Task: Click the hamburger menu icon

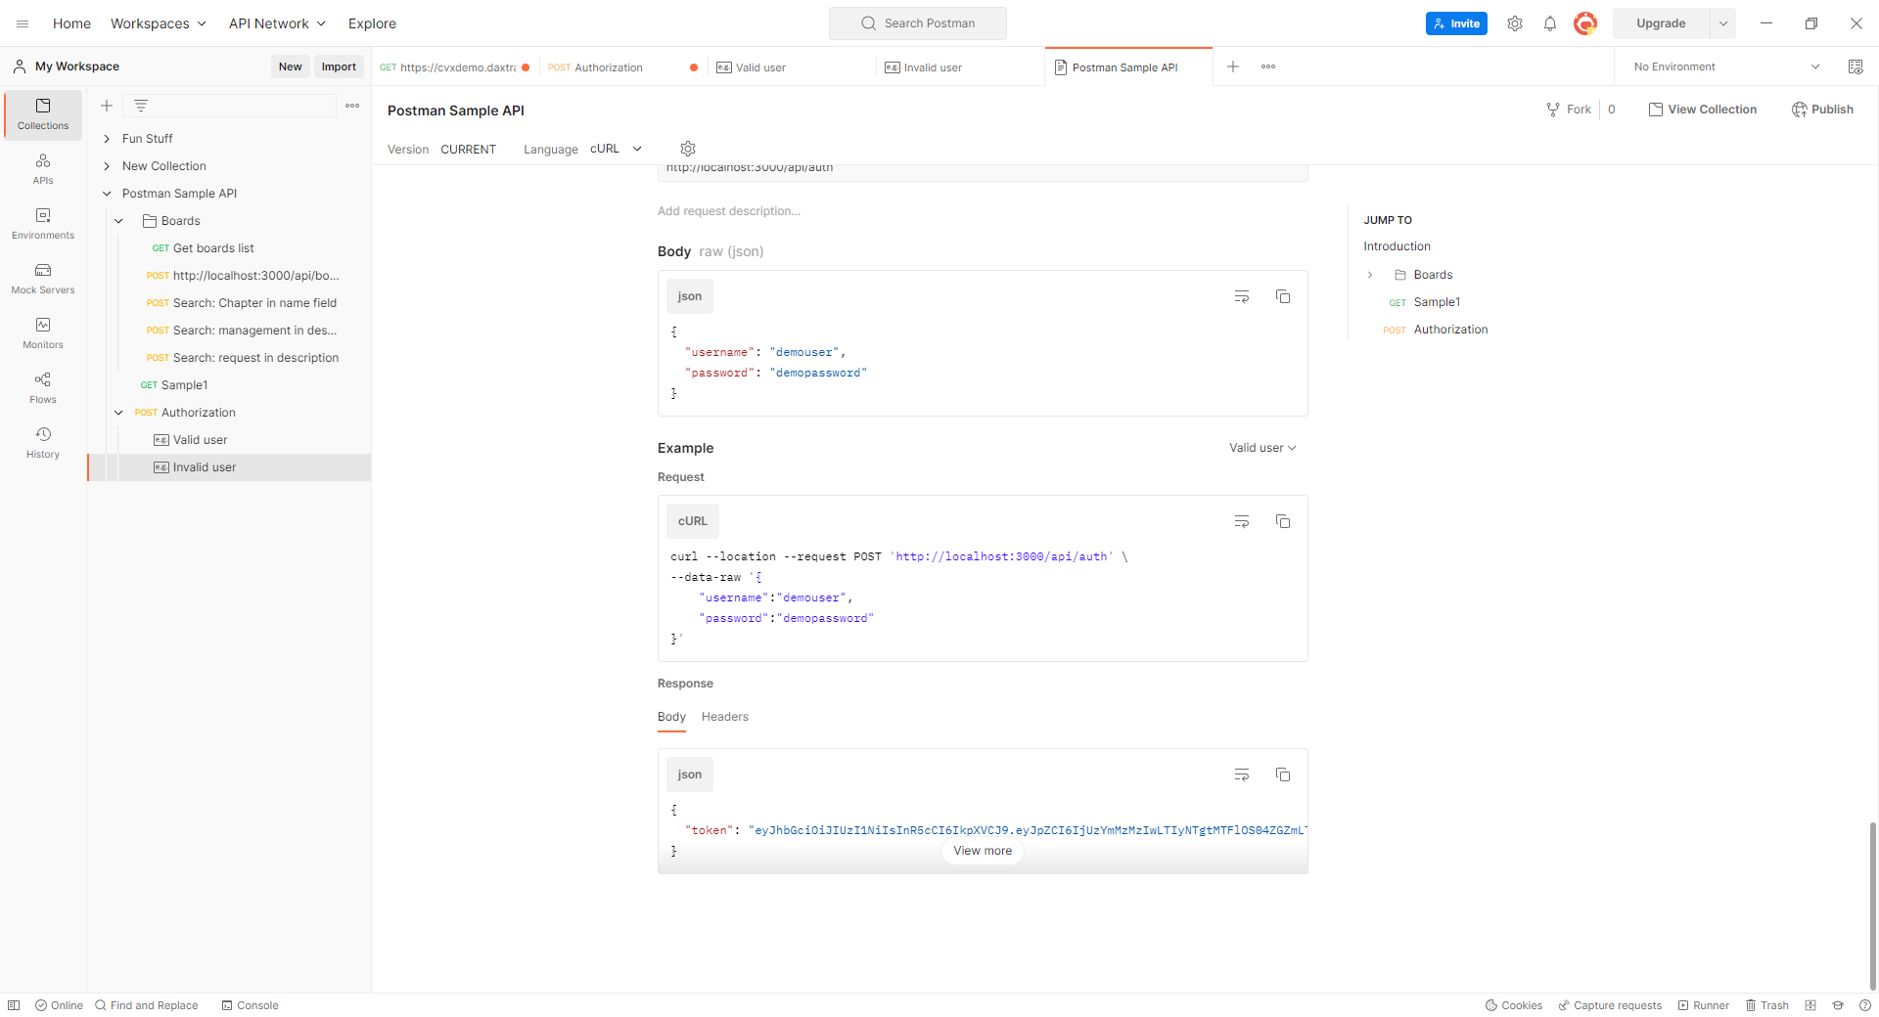Action: click(23, 23)
